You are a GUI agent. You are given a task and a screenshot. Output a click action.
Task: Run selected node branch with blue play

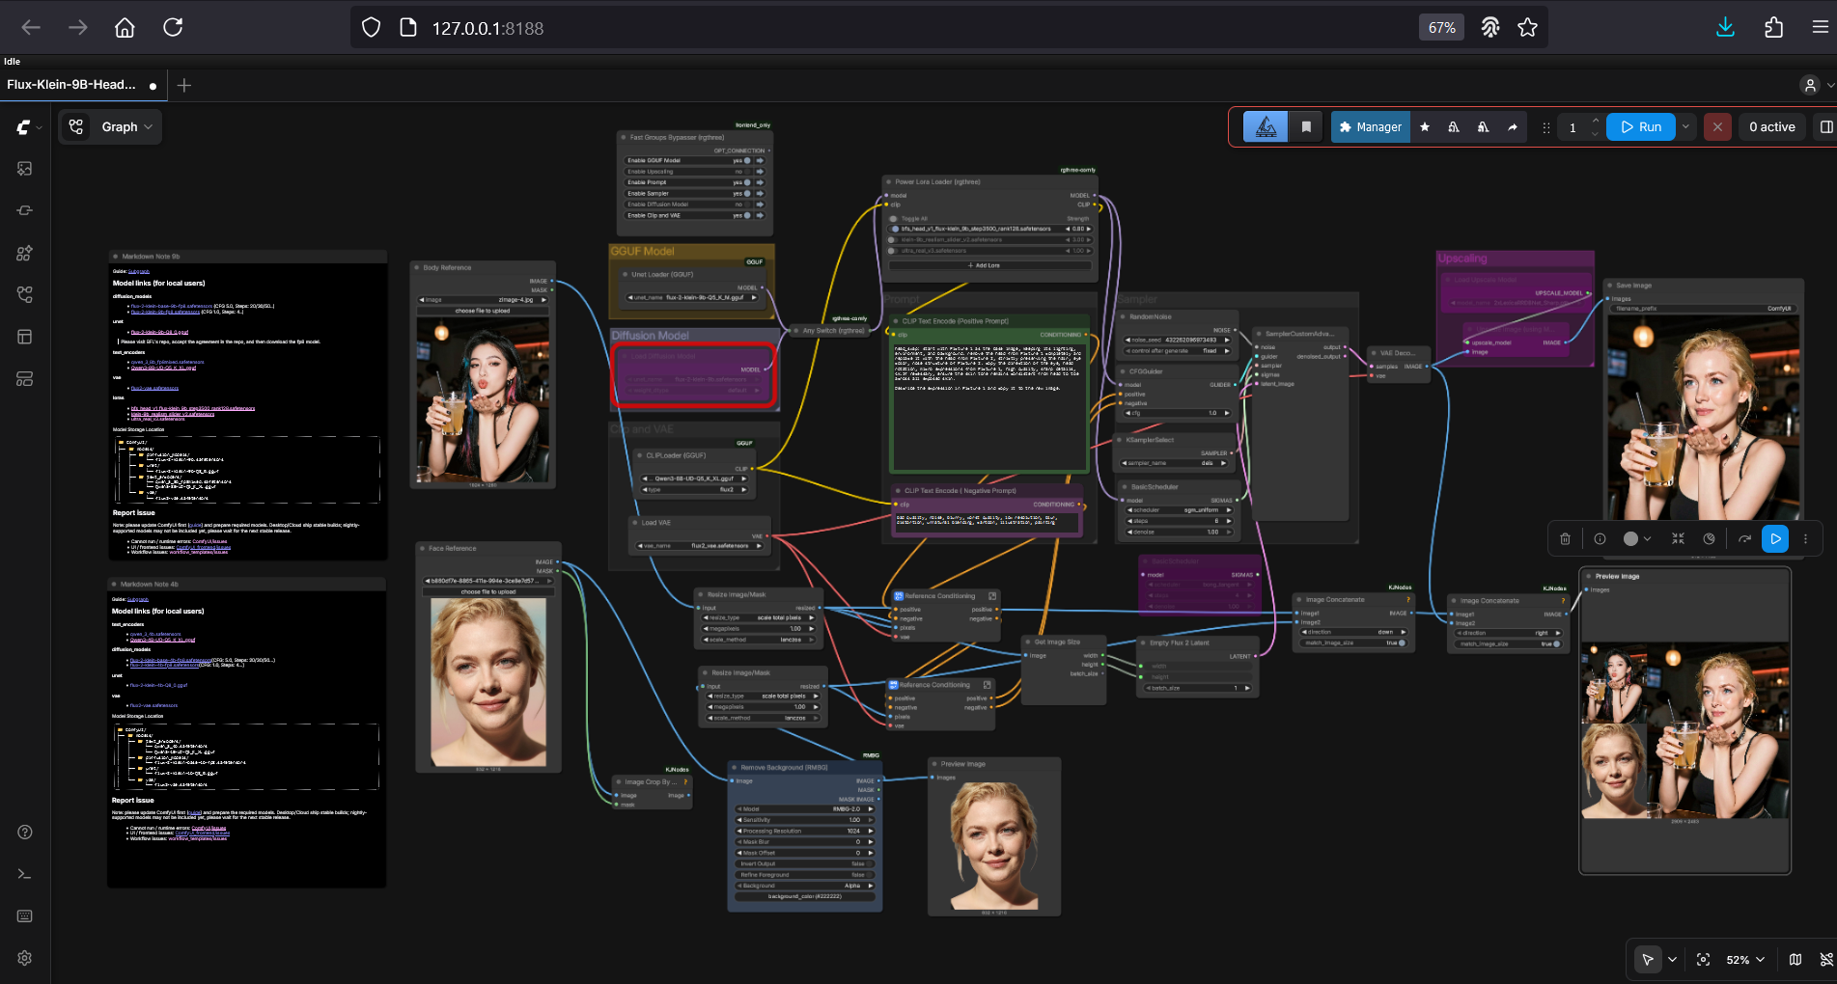pyautogui.click(x=1775, y=539)
